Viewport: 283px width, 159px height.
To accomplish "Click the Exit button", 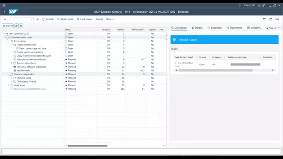I will point(277,19).
